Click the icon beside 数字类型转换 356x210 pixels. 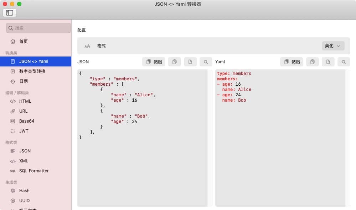pos(13,71)
